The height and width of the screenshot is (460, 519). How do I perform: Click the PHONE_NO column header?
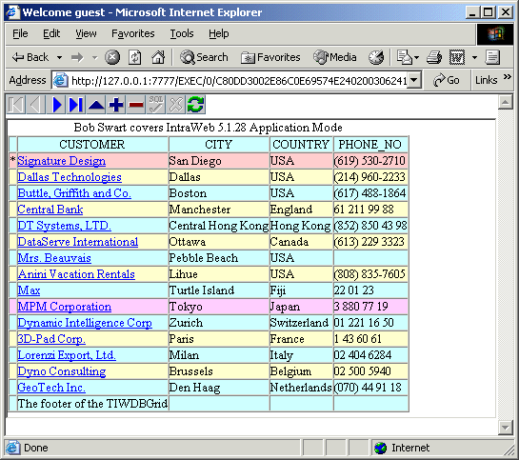coord(370,145)
